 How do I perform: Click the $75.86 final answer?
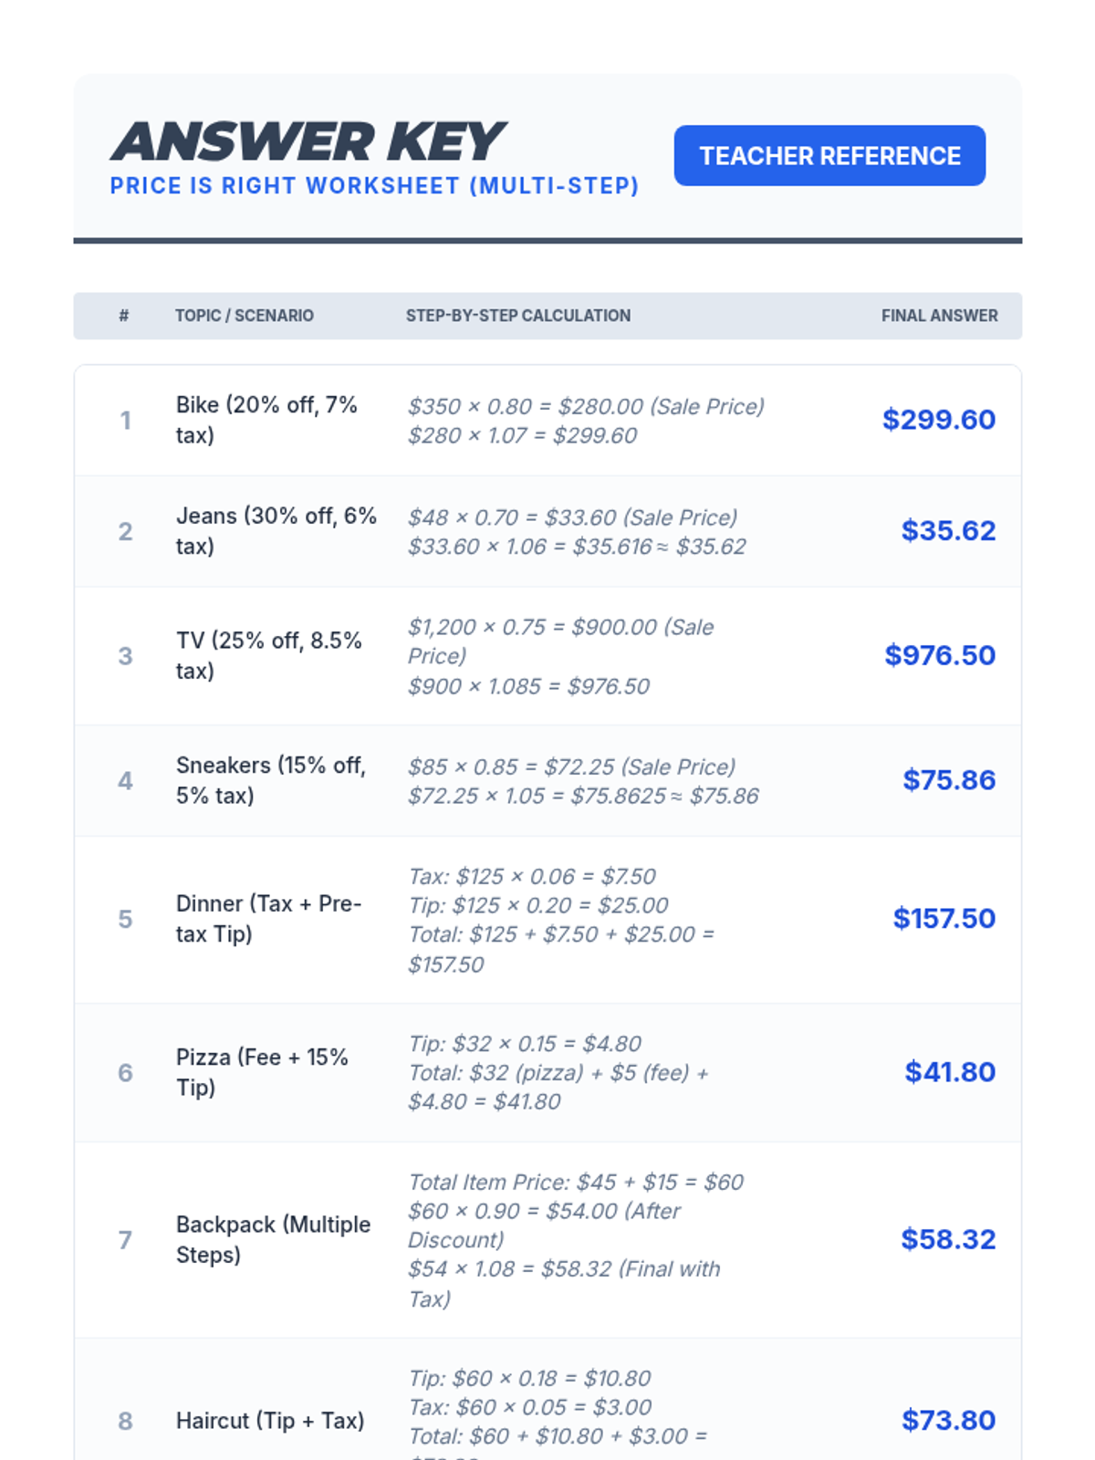(948, 780)
